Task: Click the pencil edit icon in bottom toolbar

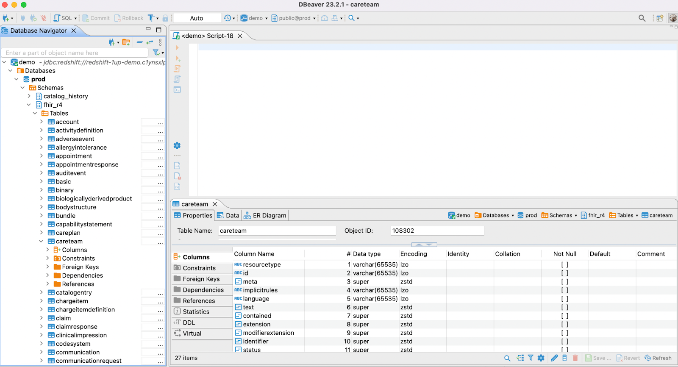Action: pos(554,358)
